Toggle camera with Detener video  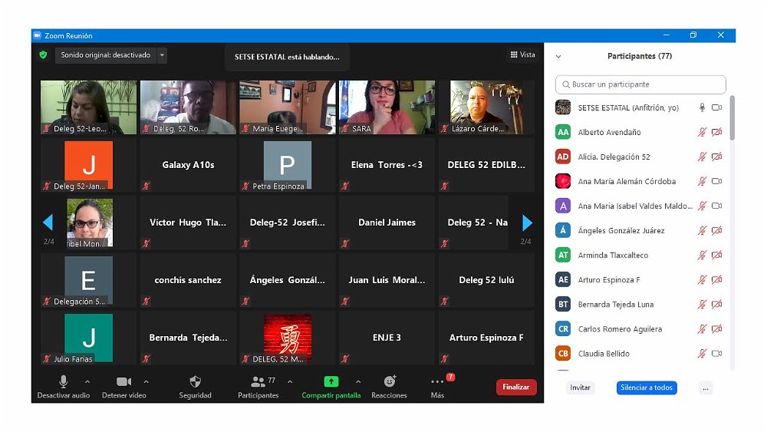123,381
